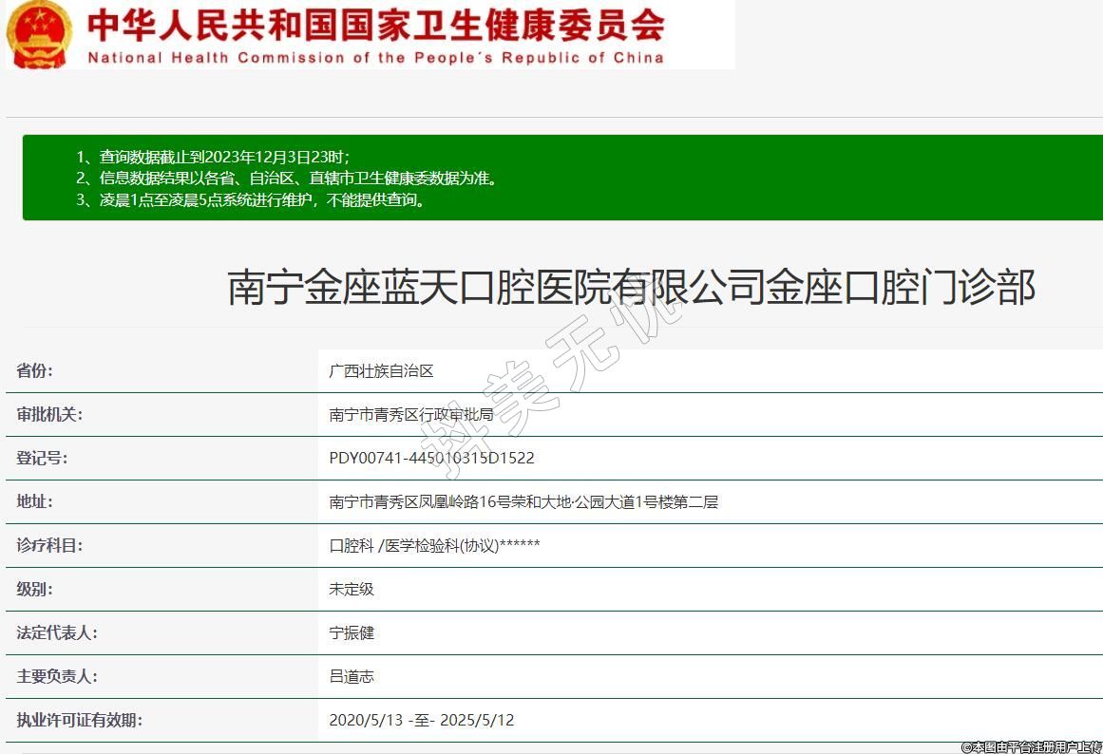The width and height of the screenshot is (1103, 754).
Task: Click the license validity dates 2020/5/13 至 2025/5/12
Action: (421, 721)
